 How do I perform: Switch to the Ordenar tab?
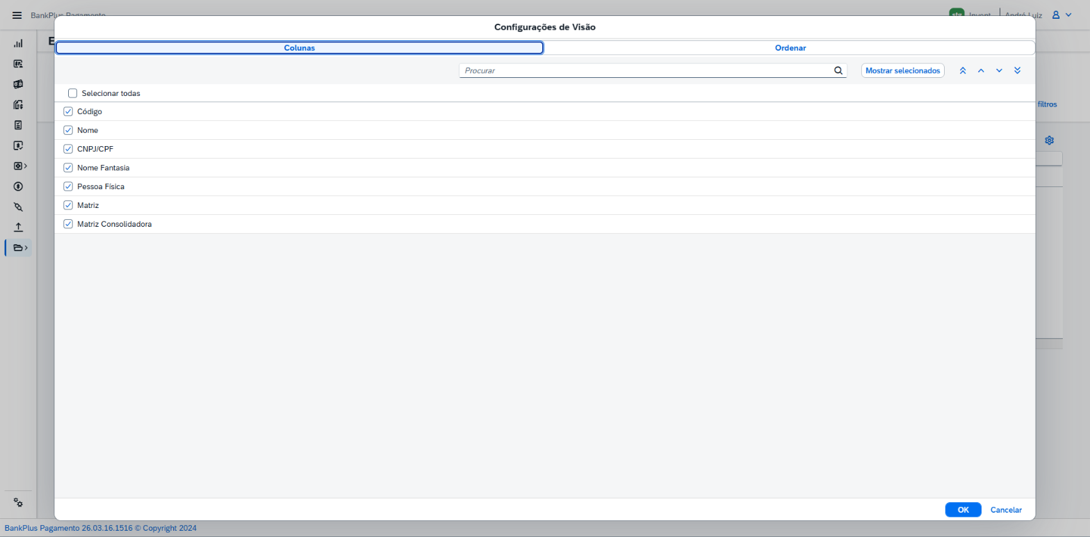pos(790,48)
